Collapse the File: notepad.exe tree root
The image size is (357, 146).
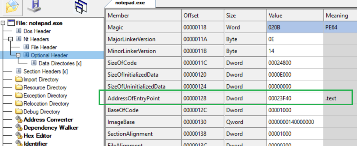click(3, 23)
